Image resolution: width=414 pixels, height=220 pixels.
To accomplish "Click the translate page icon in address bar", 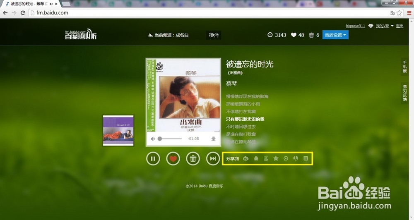I will 392,13.
